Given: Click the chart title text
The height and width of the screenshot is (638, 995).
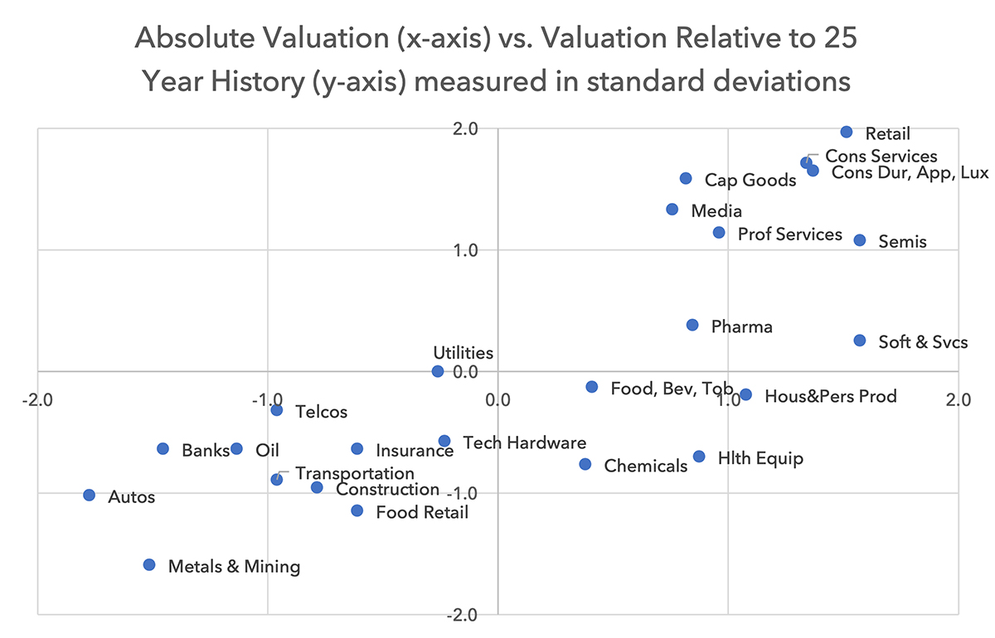Looking at the screenshot, I should [496, 60].
